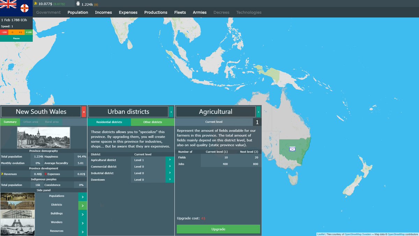Increase game speed by 100
The width and height of the screenshot is (419, 236).
coord(29,32)
